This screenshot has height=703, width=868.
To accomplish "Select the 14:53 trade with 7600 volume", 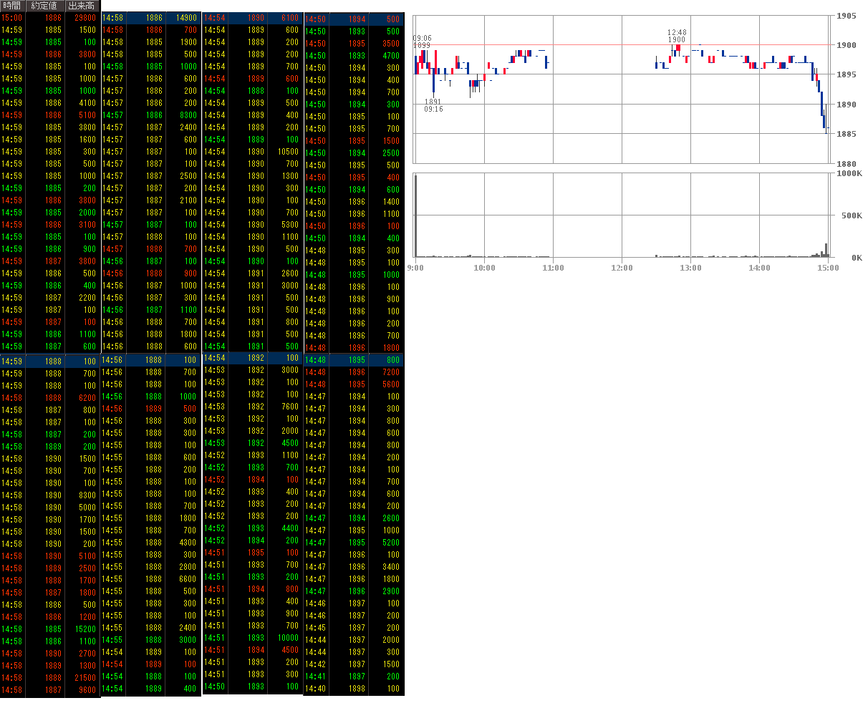I will click(253, 407).
